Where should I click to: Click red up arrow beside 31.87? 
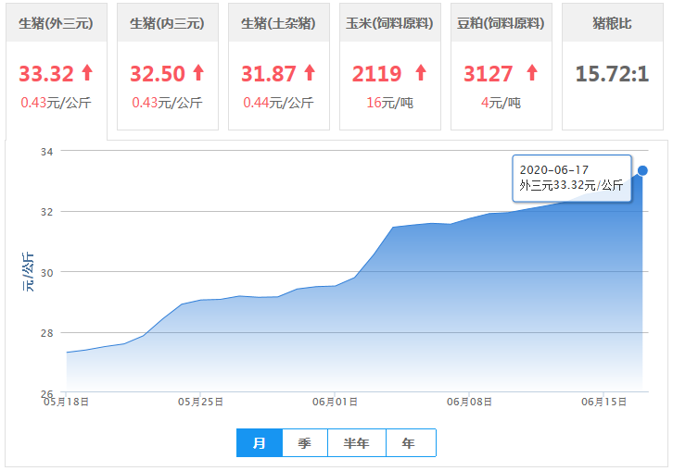309,72
